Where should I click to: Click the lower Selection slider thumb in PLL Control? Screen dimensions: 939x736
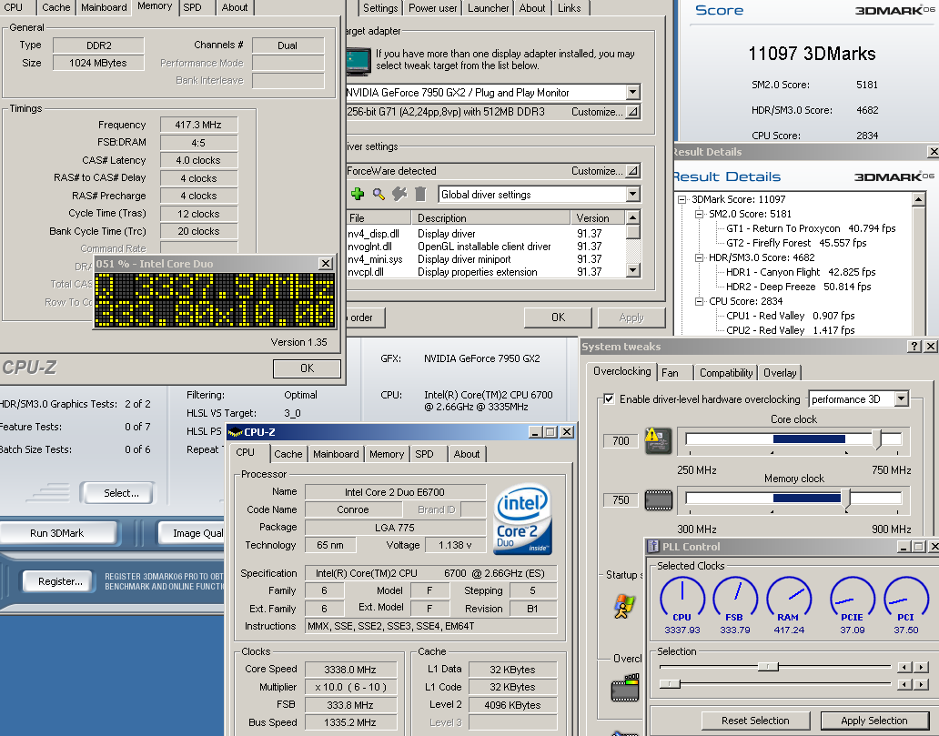(x=670, y=683)
